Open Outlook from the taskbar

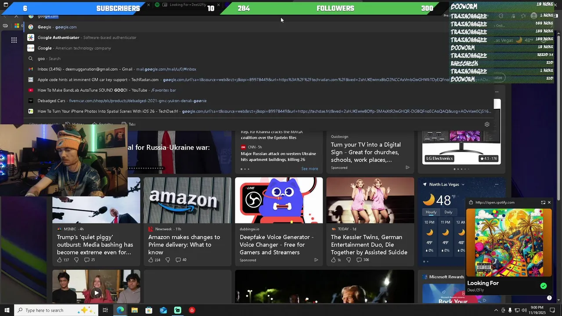tap(163, 310)
